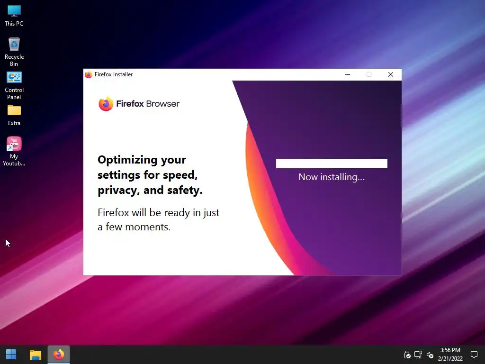485x364 pixels.
Task: Open File Explorer from the taskbar
Action: 35,355
